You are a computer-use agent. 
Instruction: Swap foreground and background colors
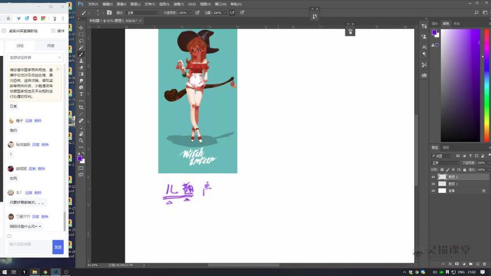[x=83, y=153]
